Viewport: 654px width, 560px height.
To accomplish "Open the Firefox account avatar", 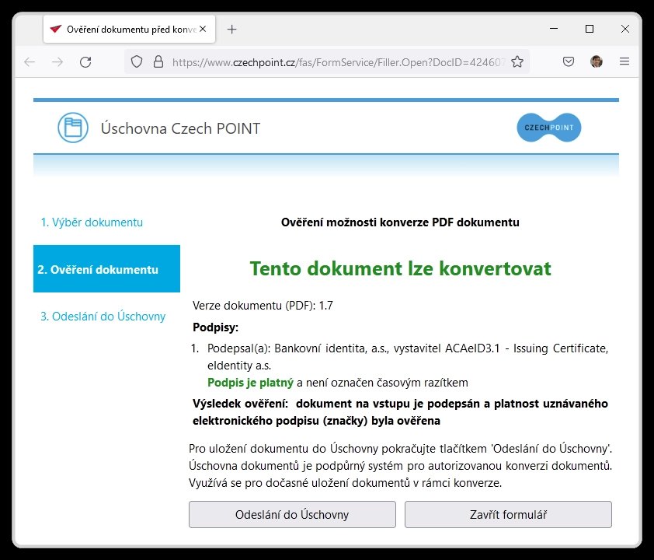I will pyautogui.click(x=597, y=61).
